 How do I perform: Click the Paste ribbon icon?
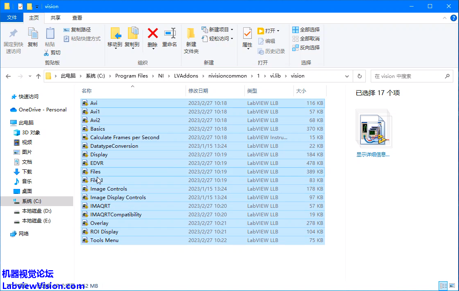(50, 33)
